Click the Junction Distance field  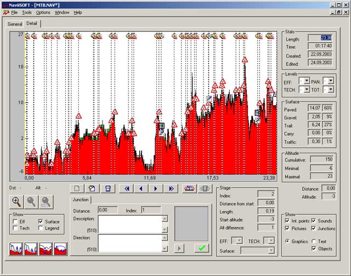(x=107, y=210)
